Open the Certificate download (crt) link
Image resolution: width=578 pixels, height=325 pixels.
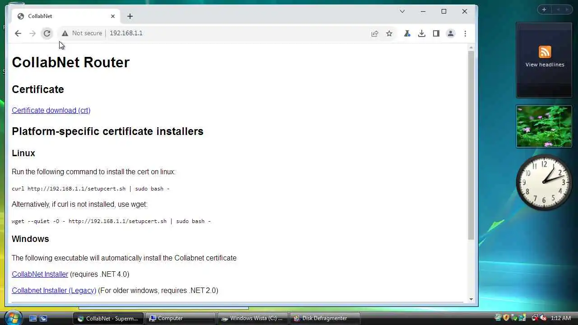point(51,111)
